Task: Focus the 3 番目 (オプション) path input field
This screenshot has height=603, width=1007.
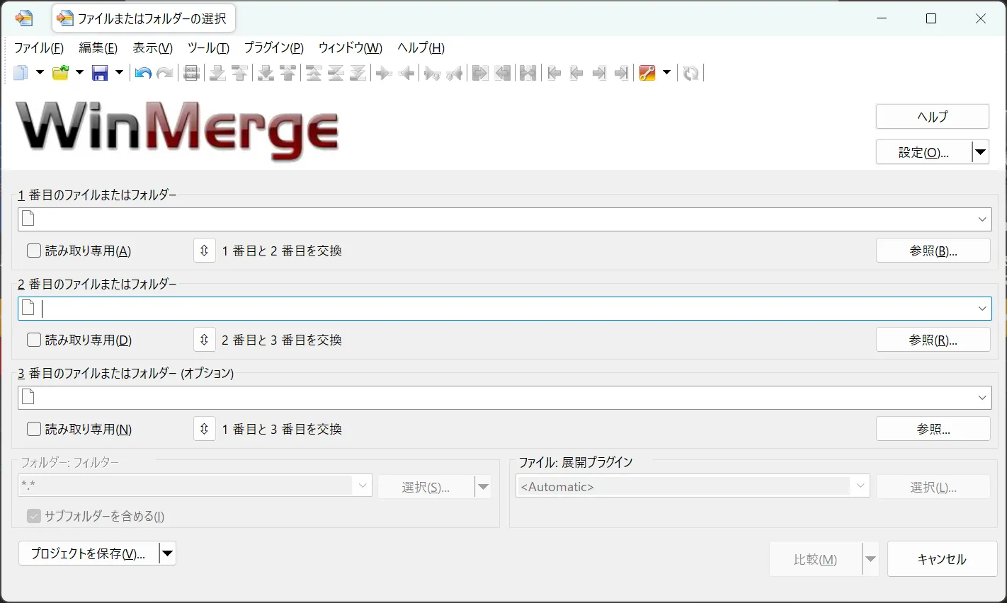Action: point(505,398)
